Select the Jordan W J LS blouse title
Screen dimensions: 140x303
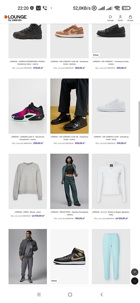click(x=111, y=213)
